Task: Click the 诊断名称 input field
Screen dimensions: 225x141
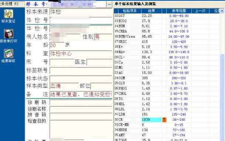Action: [81, 109]
